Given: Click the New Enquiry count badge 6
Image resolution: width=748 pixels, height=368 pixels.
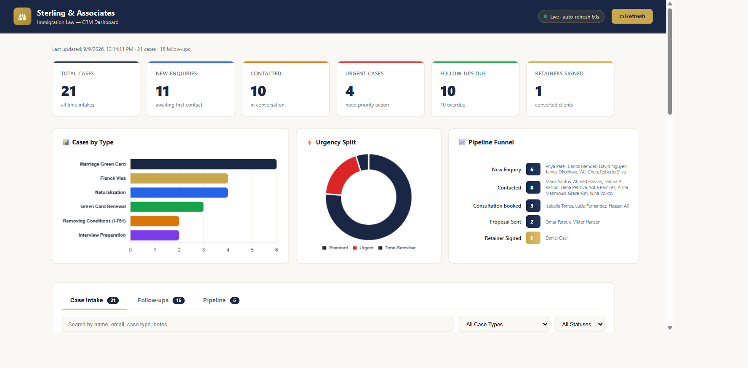Looking at the screenshot, I should pyautogui.click(x=533, y=170).
